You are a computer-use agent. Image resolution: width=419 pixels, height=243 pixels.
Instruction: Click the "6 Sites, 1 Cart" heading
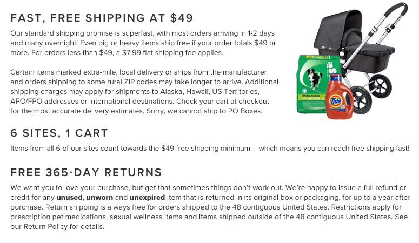click(x=59, y=133)
